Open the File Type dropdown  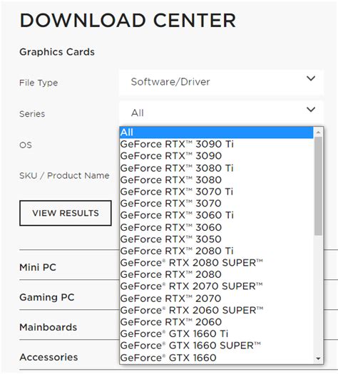(221, 82)
